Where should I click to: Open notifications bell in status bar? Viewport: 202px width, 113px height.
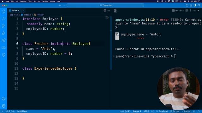199,111
